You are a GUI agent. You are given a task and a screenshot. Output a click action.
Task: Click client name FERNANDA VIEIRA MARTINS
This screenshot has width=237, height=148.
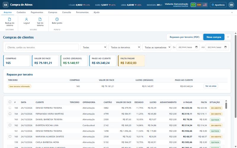(x=49, y=114)
